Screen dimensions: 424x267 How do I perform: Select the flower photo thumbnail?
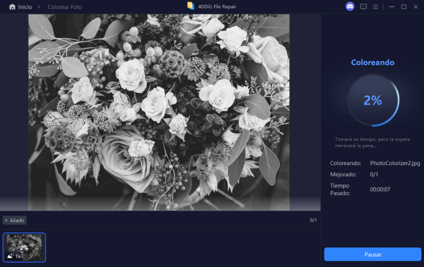pyautogui.click(x=24, y=247)
